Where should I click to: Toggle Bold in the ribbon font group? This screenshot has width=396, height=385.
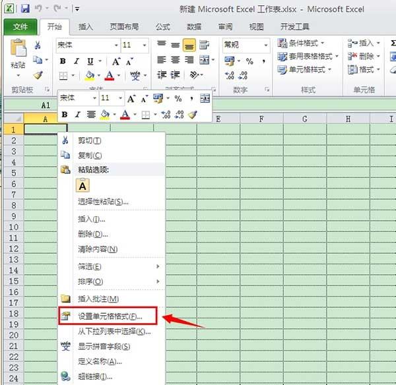pos(61,61)
